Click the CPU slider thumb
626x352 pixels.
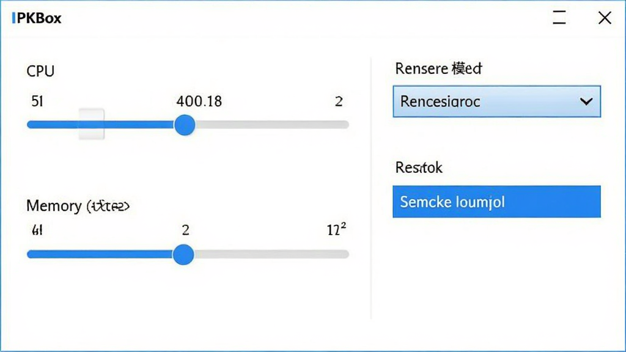(x=185, y=125)
